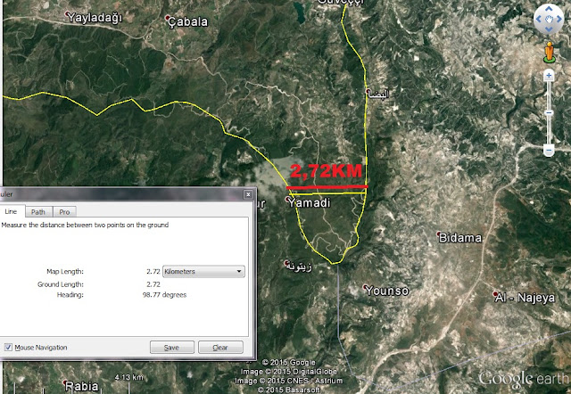Screen dimensions: 571x394
Task: Select the Bidama place label
Action: (x=460, y=238)
